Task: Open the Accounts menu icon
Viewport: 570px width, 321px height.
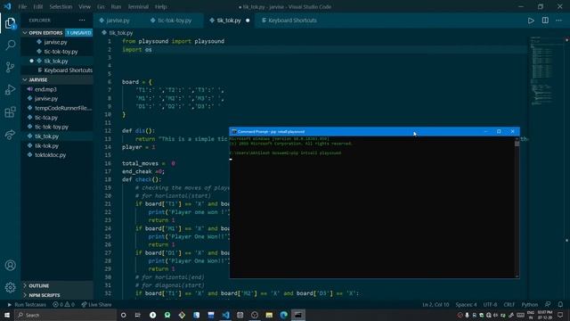Action: pos(10,266)
